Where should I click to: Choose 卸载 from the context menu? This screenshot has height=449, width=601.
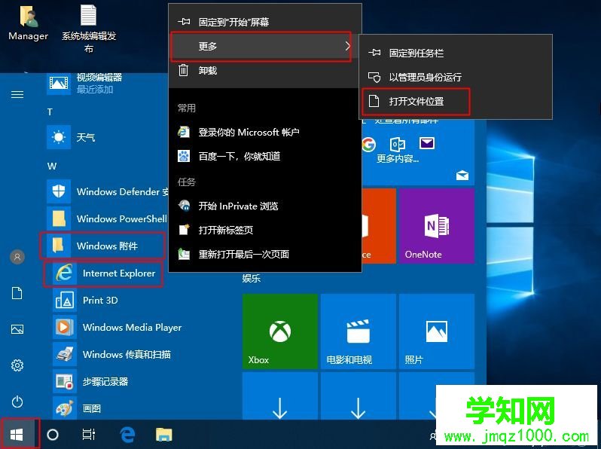[x=265, y=71]
